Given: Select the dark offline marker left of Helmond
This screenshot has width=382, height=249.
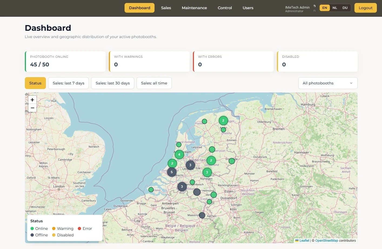Looking at the screenshot, I should coord(197,192).
